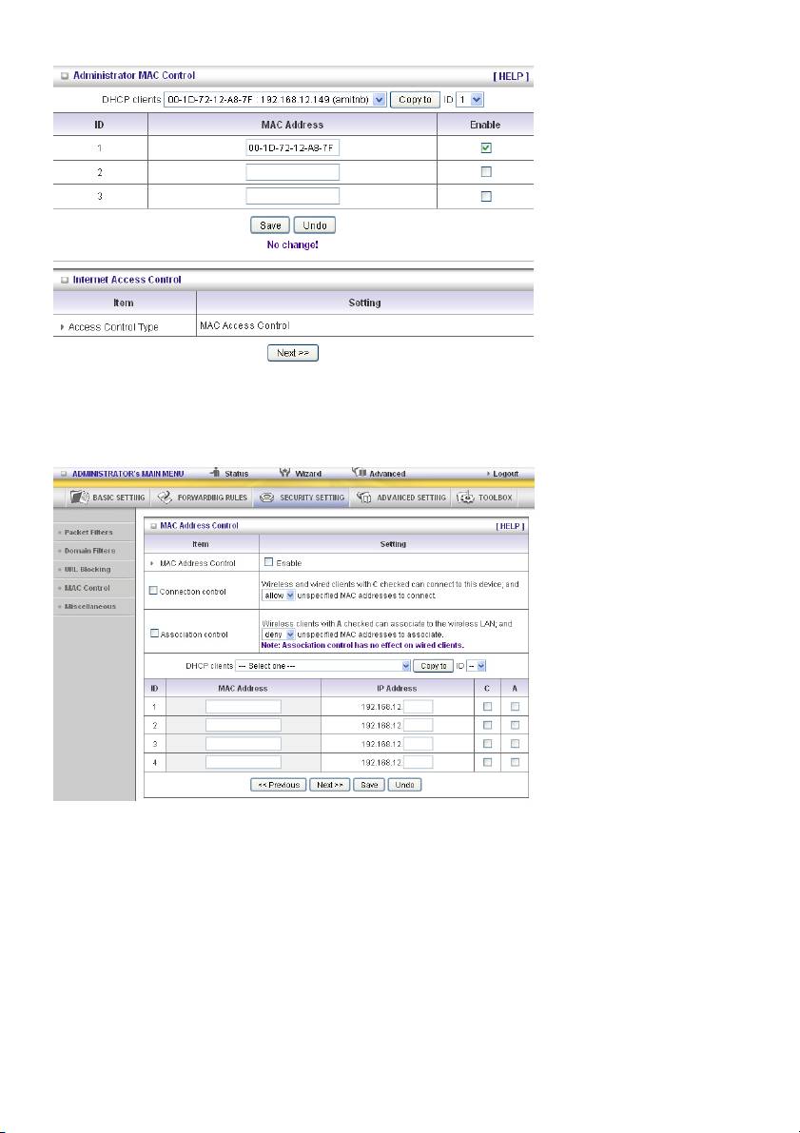Image resolution: width=800 pixels, height=1133 pixels.
Task: Click the Status icon in main menu
Action: click(x=215, y=473)
